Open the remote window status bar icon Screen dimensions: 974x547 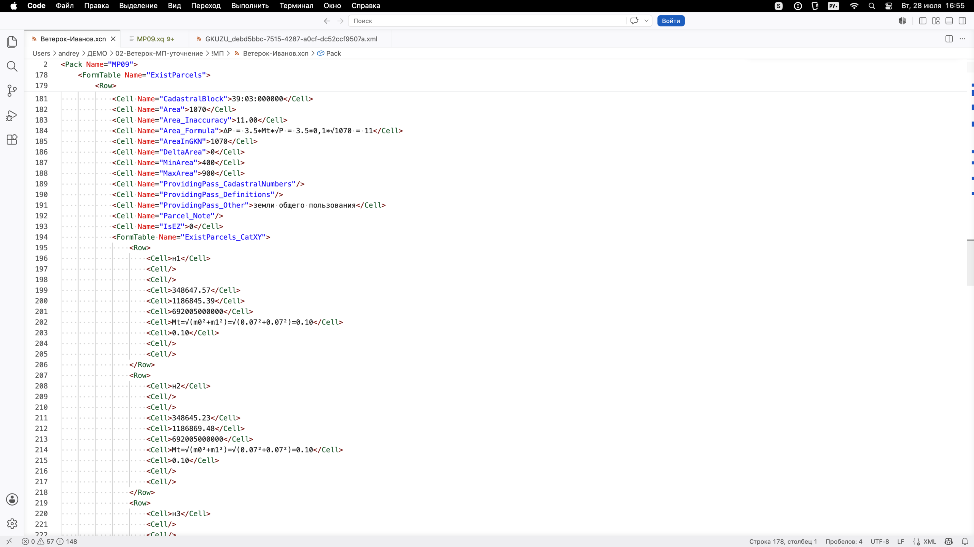pyautogui.click(x=9, y=541)
